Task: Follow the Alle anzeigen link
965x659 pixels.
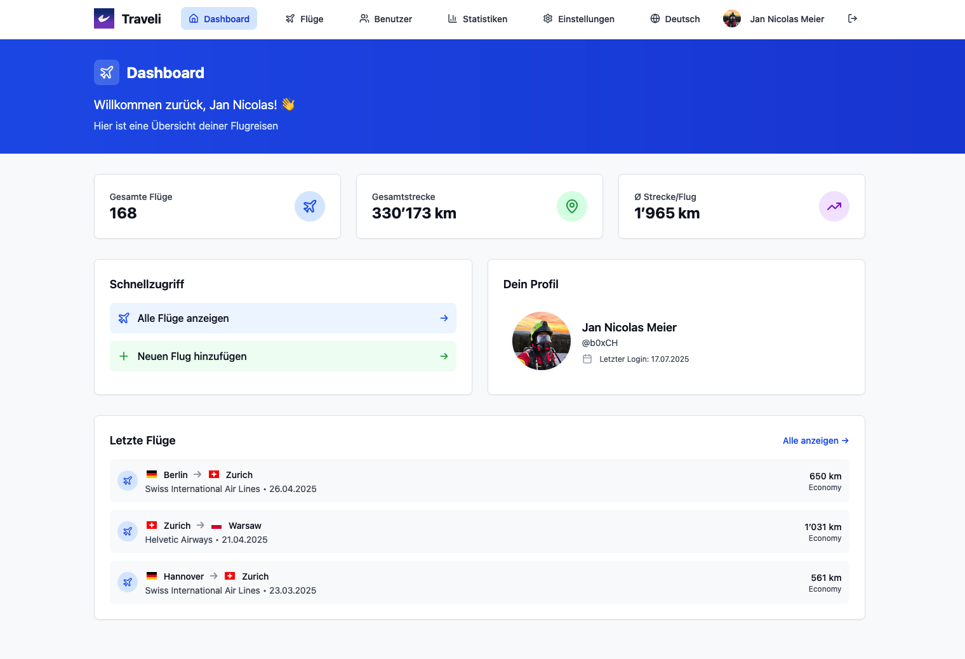Action: (x=815, y=441)
